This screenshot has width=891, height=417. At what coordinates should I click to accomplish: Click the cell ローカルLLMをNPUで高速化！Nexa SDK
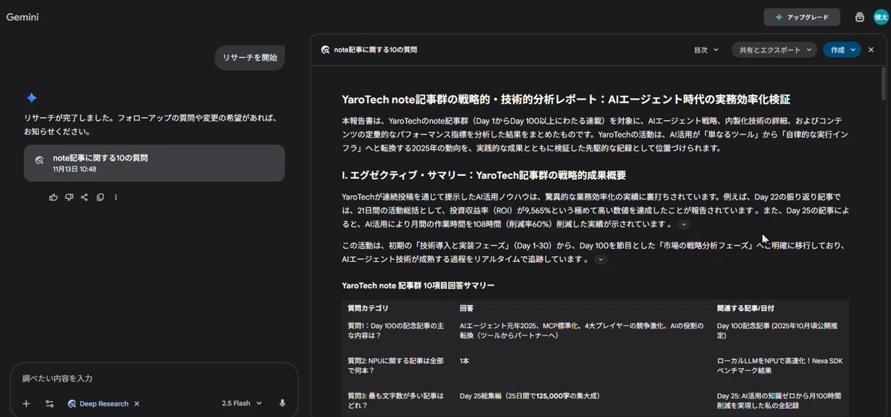[x=780, y=365]
